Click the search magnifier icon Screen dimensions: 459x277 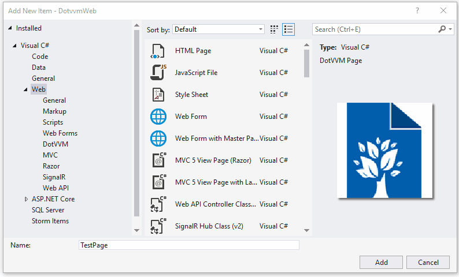(442, 29)
